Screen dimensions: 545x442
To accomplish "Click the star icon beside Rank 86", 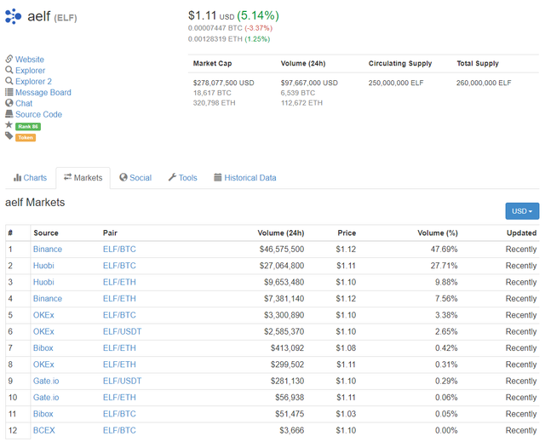I will 9,124.
